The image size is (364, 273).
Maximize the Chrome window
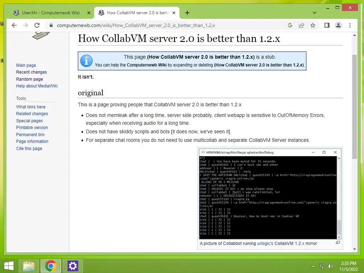click(x=337, y=8)
